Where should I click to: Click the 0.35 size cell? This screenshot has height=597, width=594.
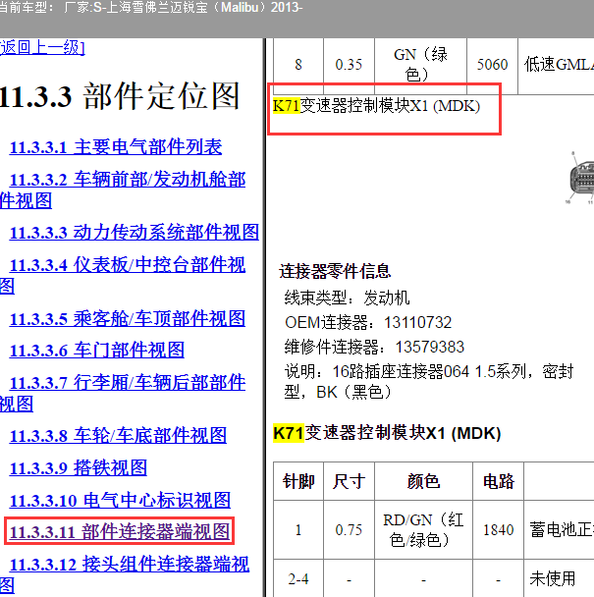click(x=349, y=65)
